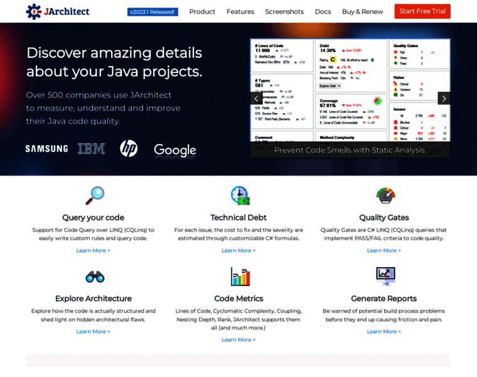477x377 pixels.
Task: Open Learn More under Query your code
Action: (x=93, y=251)
